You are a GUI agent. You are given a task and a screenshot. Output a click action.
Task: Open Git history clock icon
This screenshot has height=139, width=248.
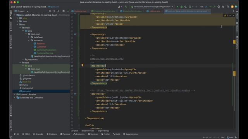tap(219, 7)
